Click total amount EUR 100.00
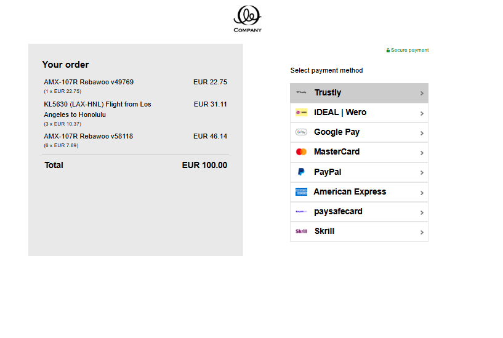Screen dimensions: 503x338 (x=204, y=165)
